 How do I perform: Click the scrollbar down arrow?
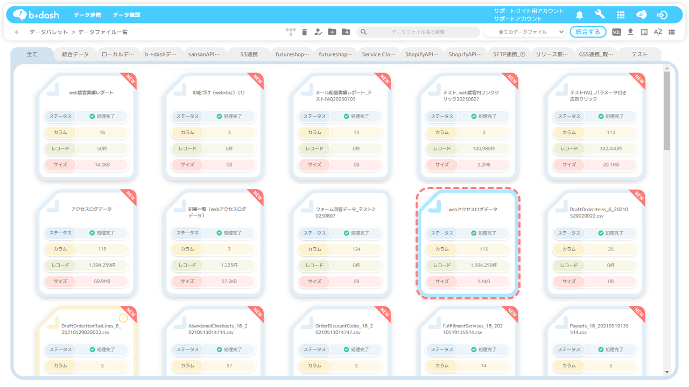coord(667,372)
